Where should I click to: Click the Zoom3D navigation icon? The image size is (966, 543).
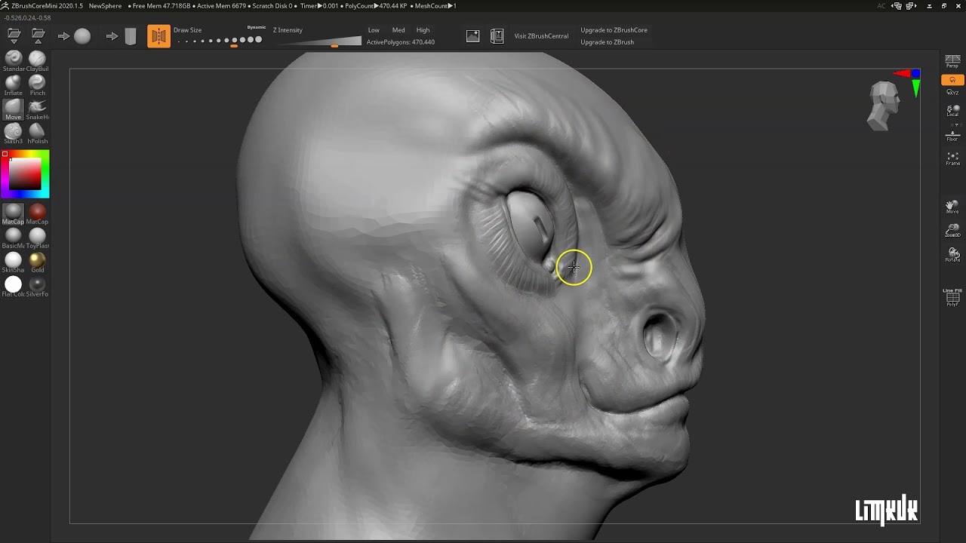952,231
